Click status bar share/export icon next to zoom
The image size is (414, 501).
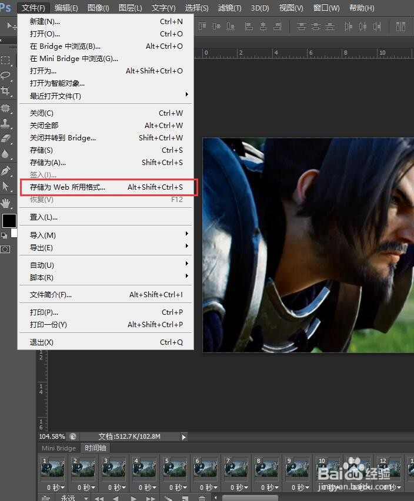point(73,436)
